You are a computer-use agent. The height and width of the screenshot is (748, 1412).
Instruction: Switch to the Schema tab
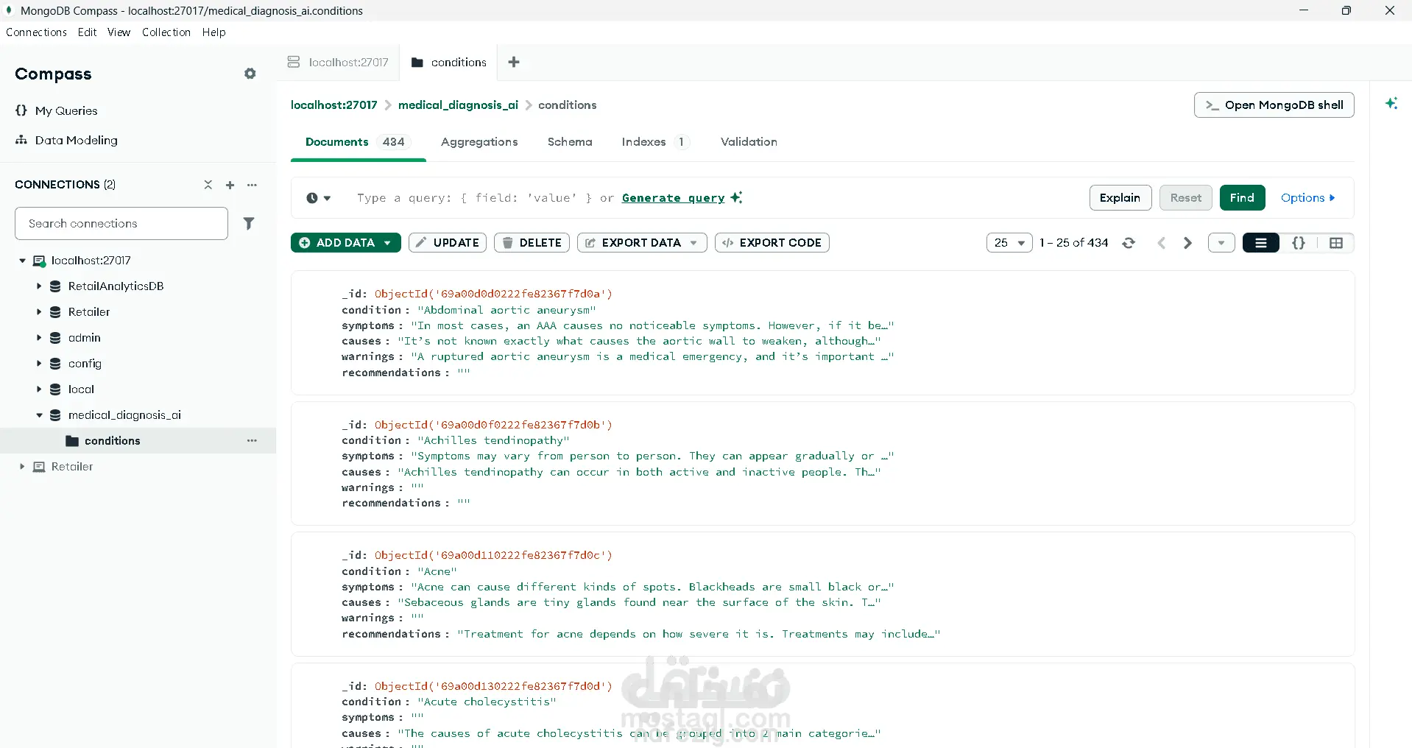[x=570, y=142]
